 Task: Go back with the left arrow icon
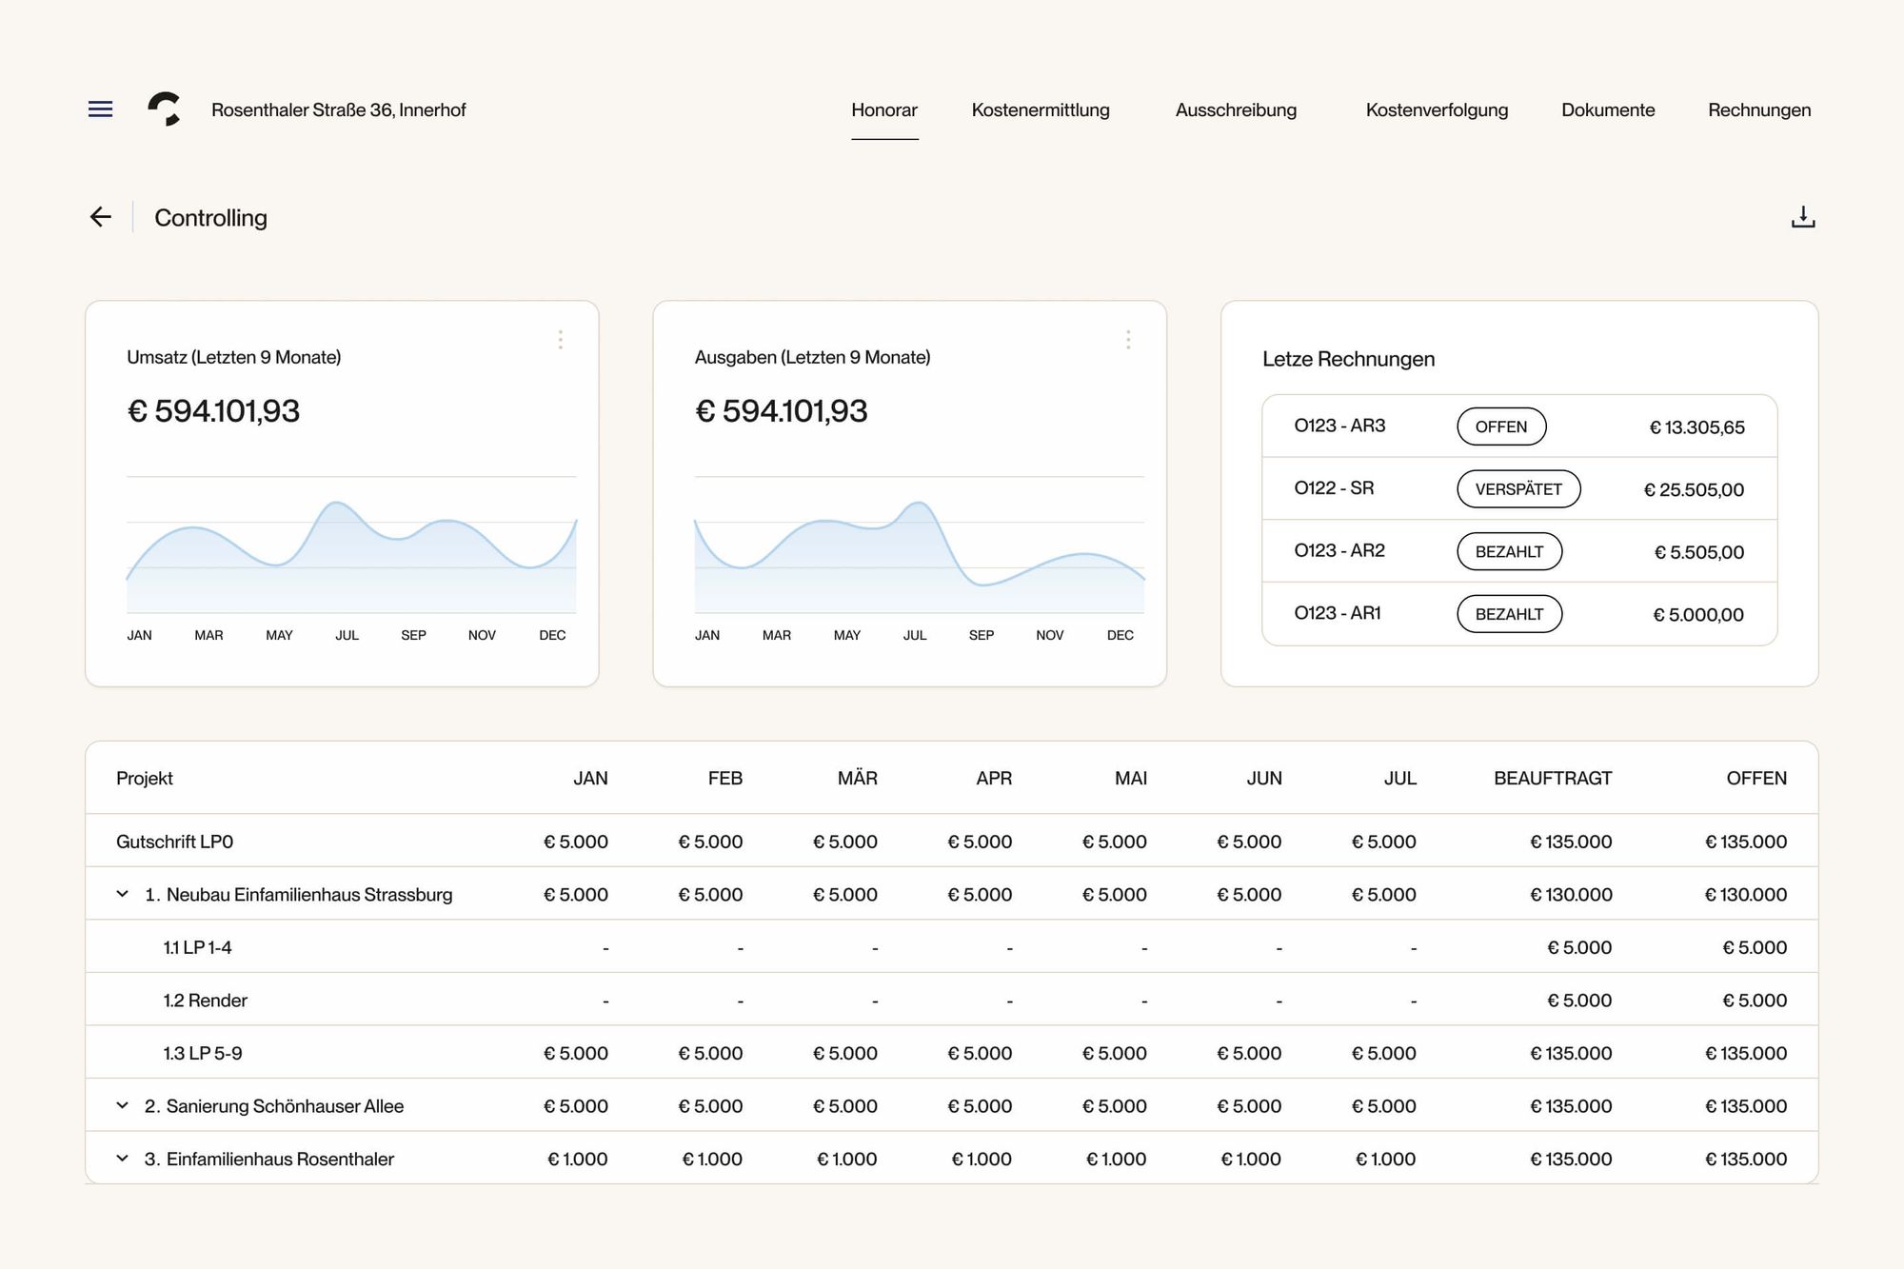click(100, 217)
